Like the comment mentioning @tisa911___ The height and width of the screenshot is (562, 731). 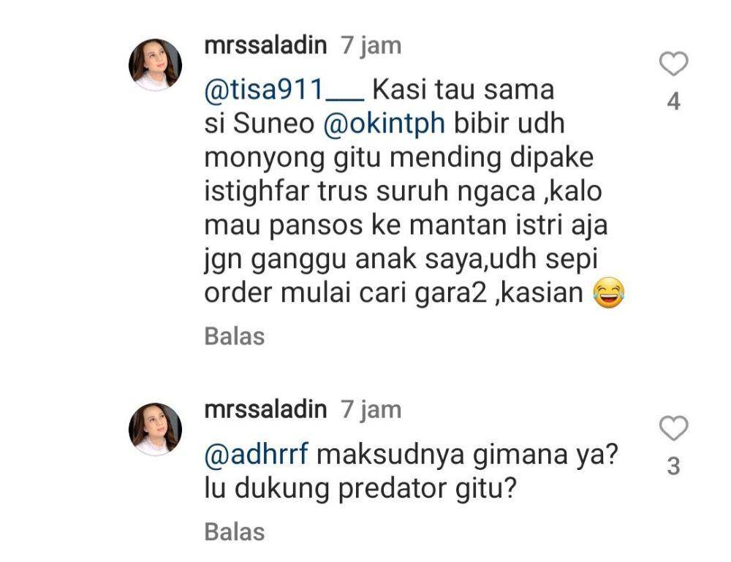[x=674, y=64]
